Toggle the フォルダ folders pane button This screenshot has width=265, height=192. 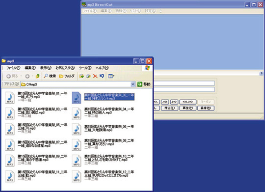tap(67, 76)
